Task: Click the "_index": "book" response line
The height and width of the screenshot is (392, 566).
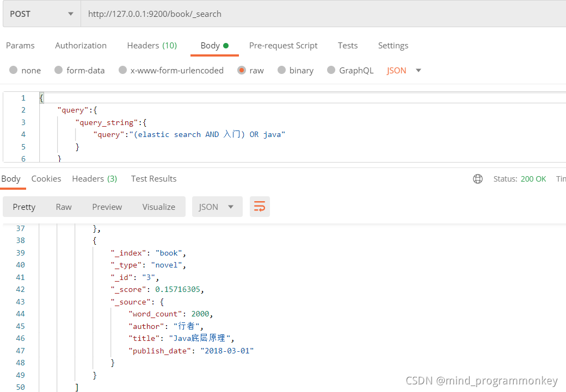Action: 149,253
